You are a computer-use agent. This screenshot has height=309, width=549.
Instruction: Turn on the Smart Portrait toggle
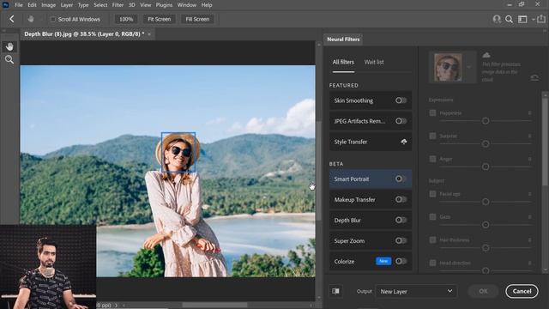401,179
